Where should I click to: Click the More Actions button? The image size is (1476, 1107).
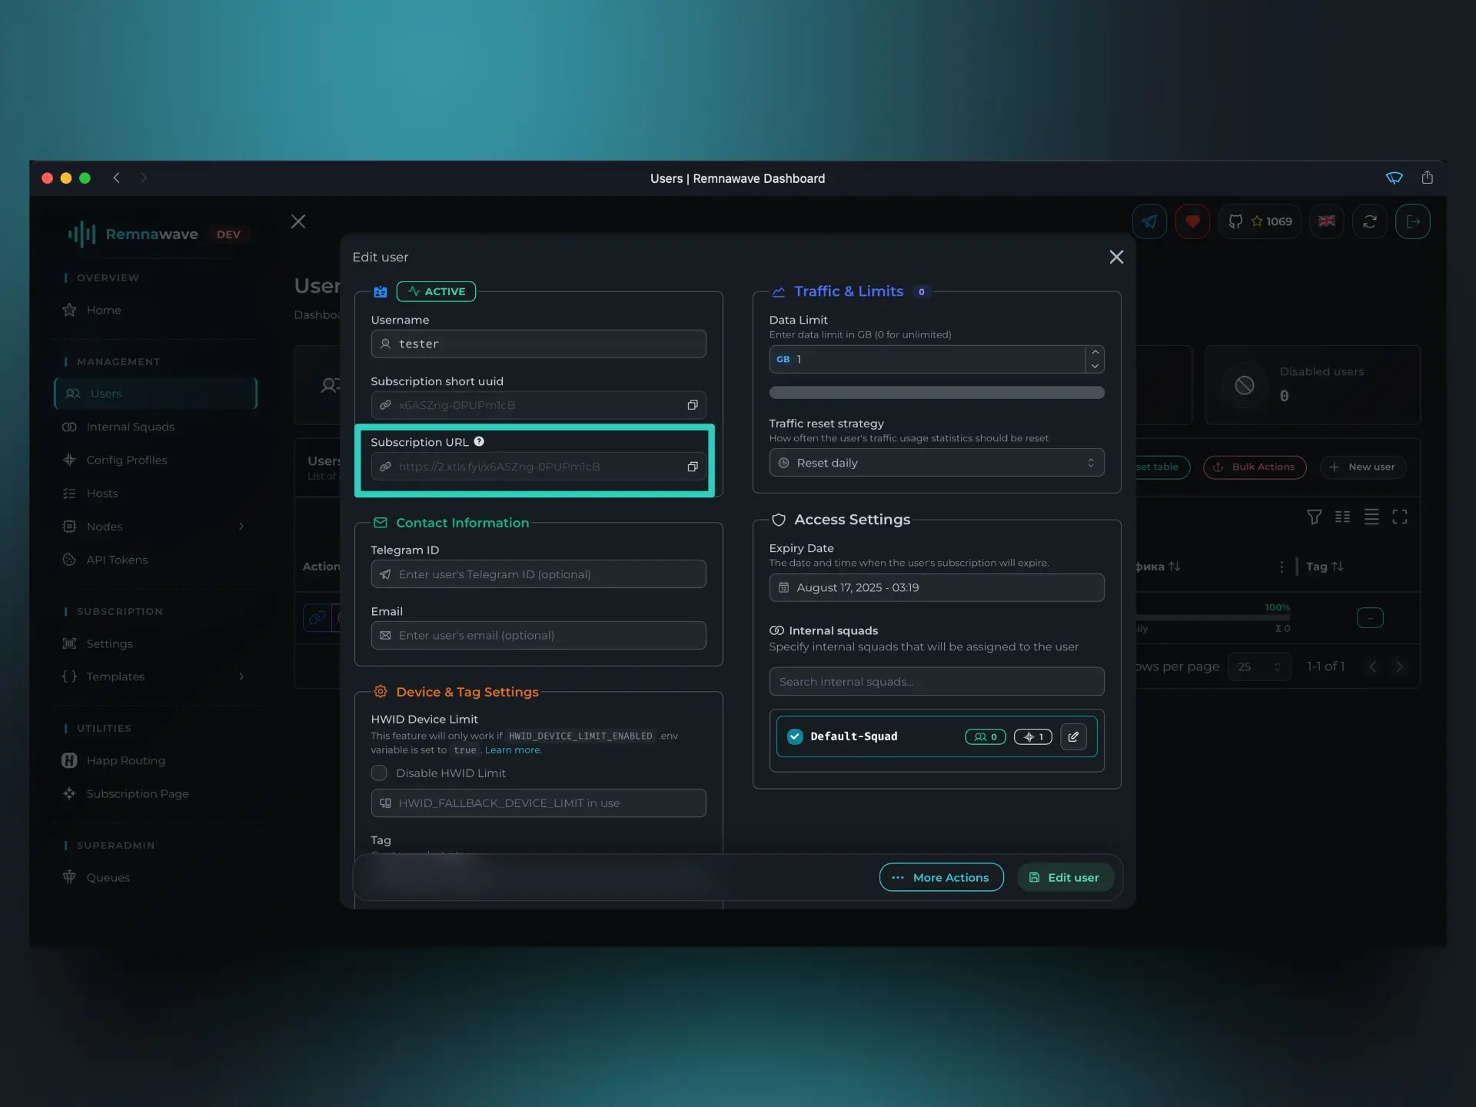[941, 877]
